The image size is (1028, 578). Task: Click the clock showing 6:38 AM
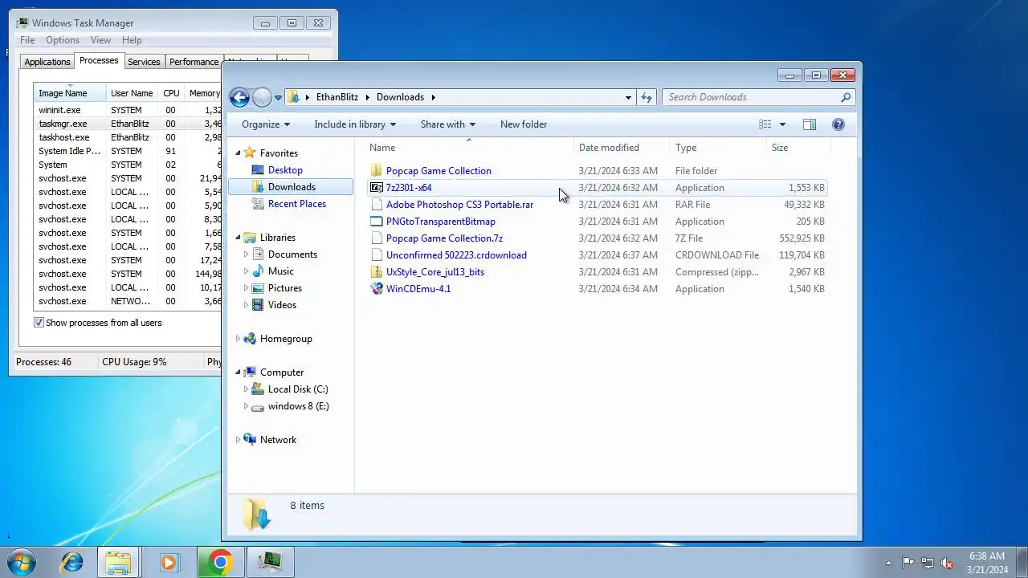point(987,556)
